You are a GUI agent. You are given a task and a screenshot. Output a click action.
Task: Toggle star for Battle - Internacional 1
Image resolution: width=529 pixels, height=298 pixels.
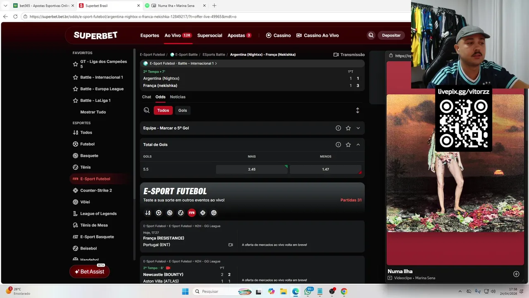tap(75, 77)
